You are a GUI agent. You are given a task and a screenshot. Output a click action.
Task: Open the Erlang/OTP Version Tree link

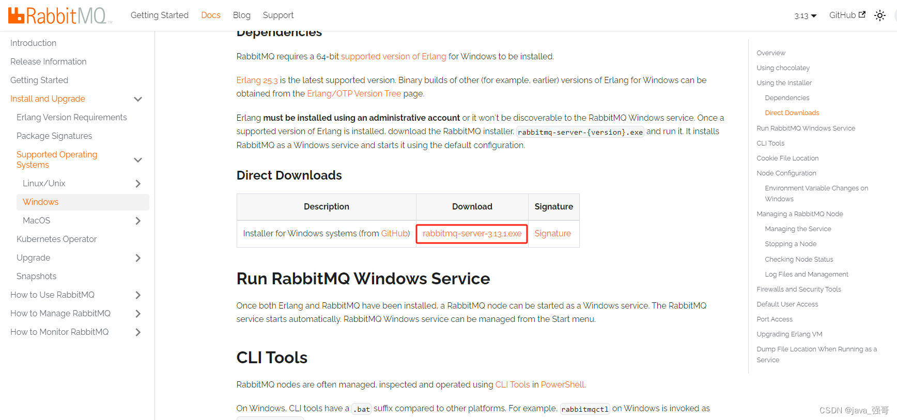click(354, 93)
